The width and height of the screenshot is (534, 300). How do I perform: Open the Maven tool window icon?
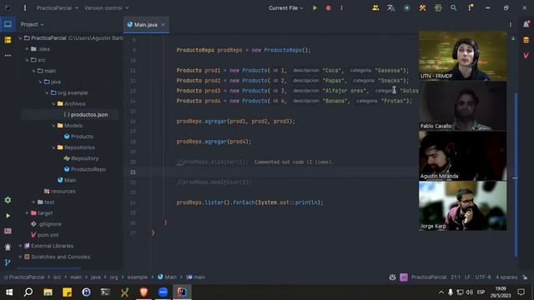pos(526,55)
